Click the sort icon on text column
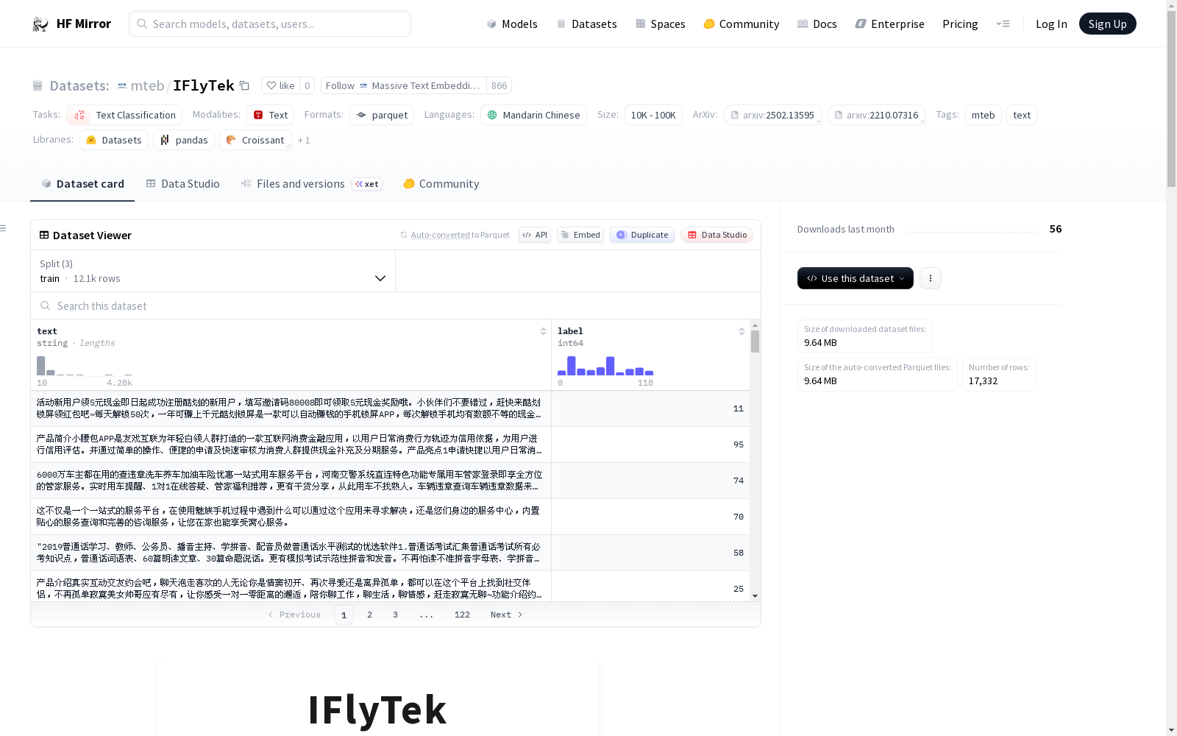The width and height of the screenshot is (1177, 736). 543,331
